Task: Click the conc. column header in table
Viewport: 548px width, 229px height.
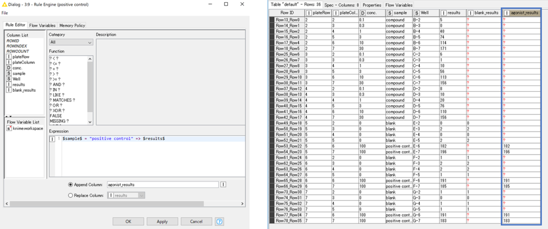Action: pos(372,13)
